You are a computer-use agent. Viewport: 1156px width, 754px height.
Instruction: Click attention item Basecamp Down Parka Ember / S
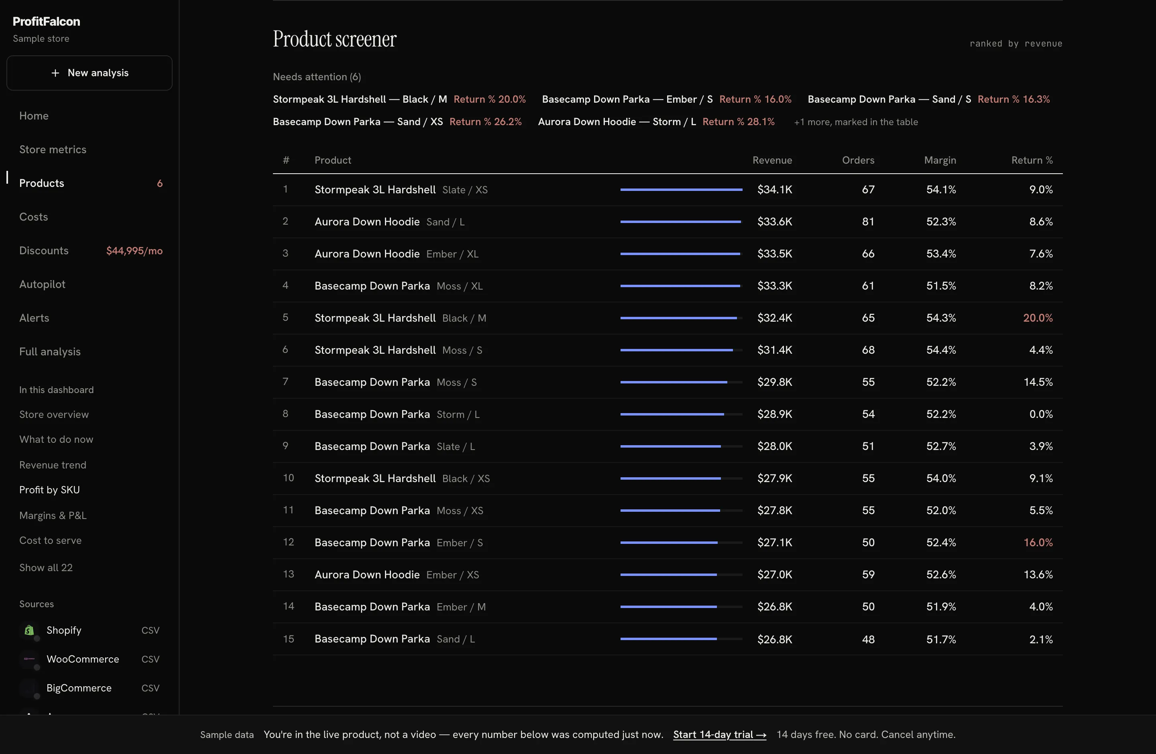[x=666, y=99]
